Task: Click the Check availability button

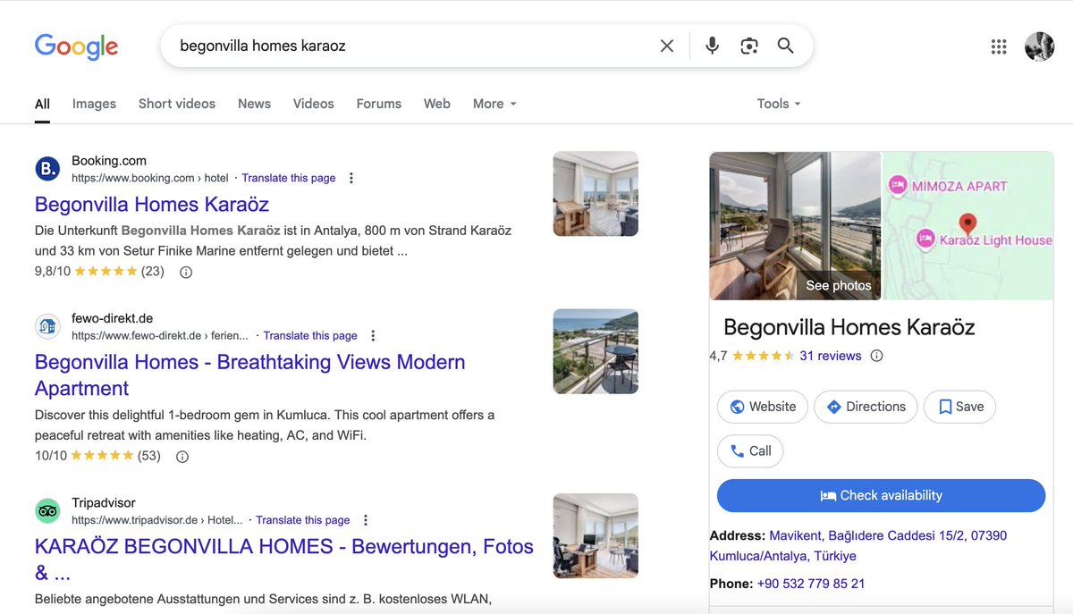Action: pos(881,495)
